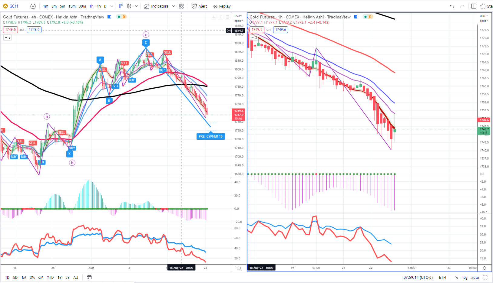493x283 pixels.
Task: Click the blue A pattern point label
Action: (100, 60)
